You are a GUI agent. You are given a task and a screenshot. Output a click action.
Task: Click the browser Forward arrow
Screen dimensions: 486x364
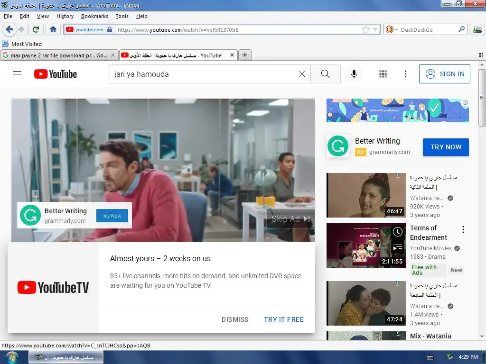tap(21, 29)
